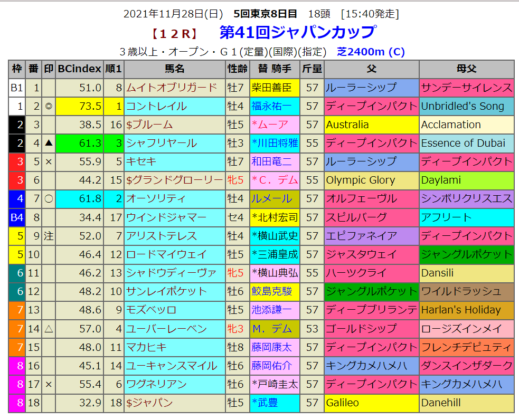Click the 馬名 column header

coord(175,69)
